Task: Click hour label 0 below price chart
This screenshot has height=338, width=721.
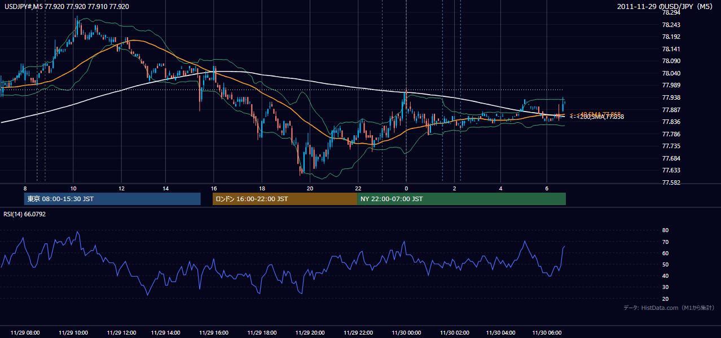Action: (406, 188)
